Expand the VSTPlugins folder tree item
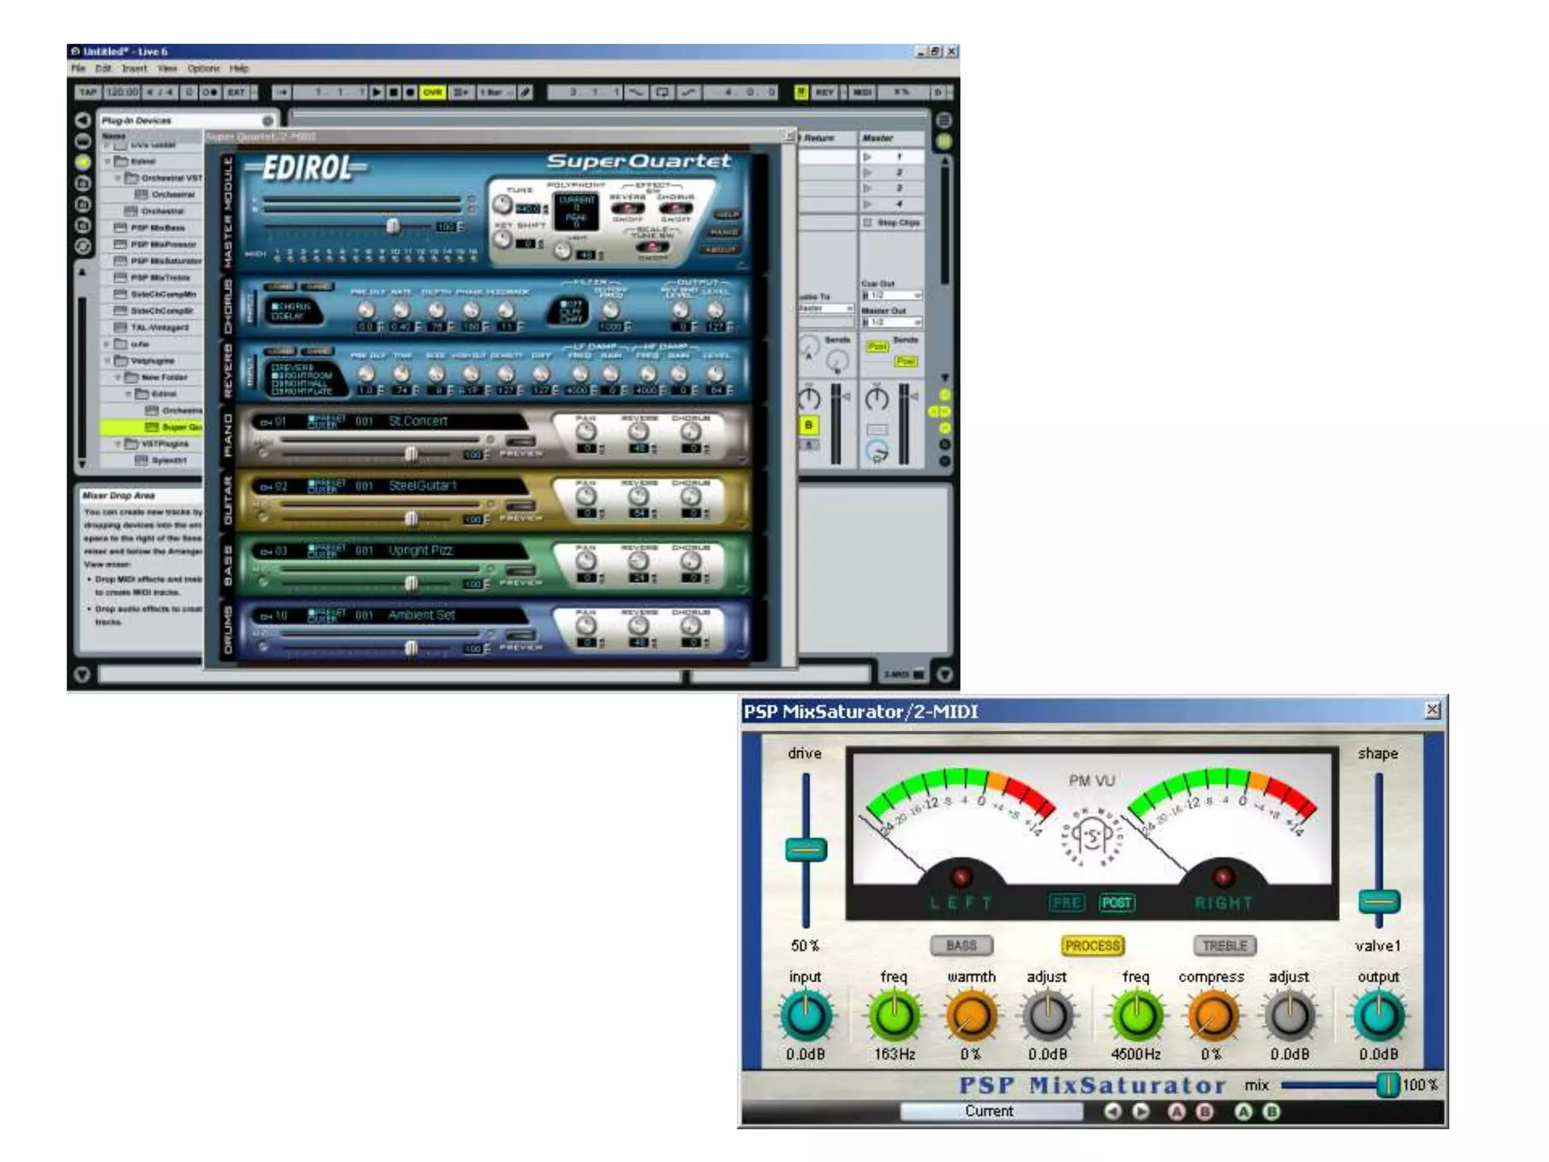The height and width of the screenshot is (1162, 1549). point(118,444)
